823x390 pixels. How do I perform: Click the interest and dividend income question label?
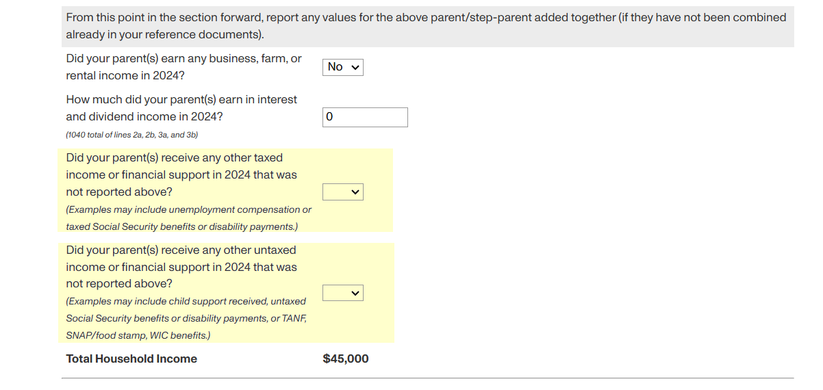(181, 100)
